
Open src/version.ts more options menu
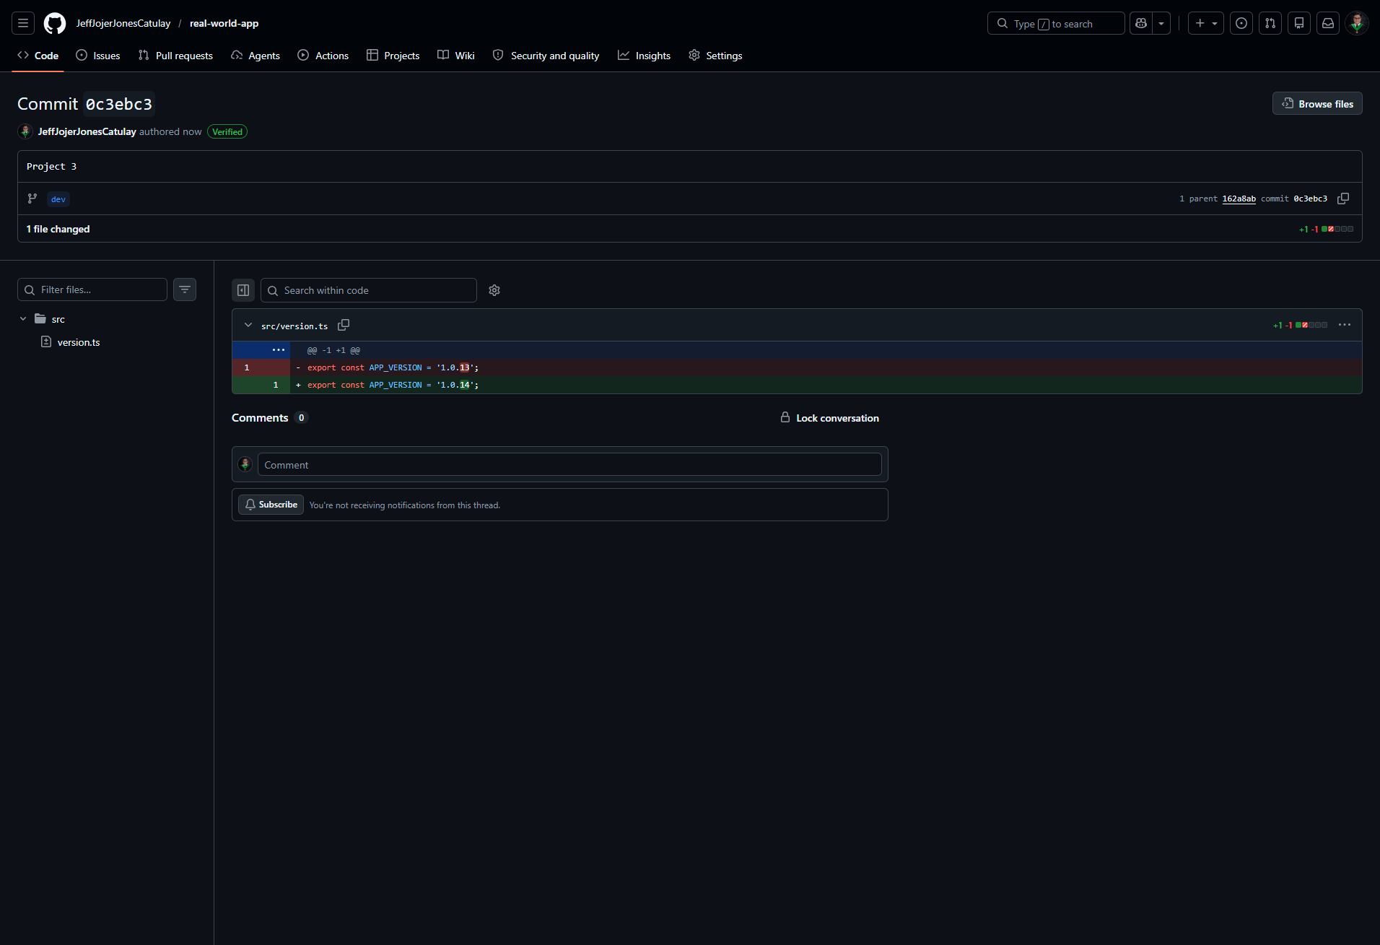[x=1345, y=325]
